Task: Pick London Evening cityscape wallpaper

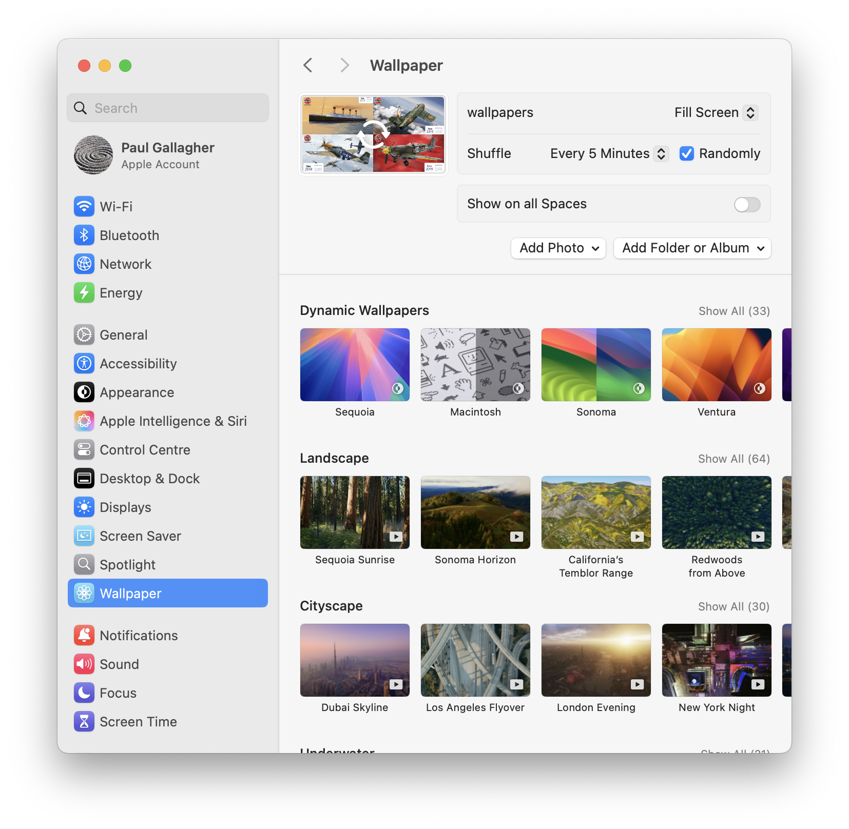Action: pos(596,660)
